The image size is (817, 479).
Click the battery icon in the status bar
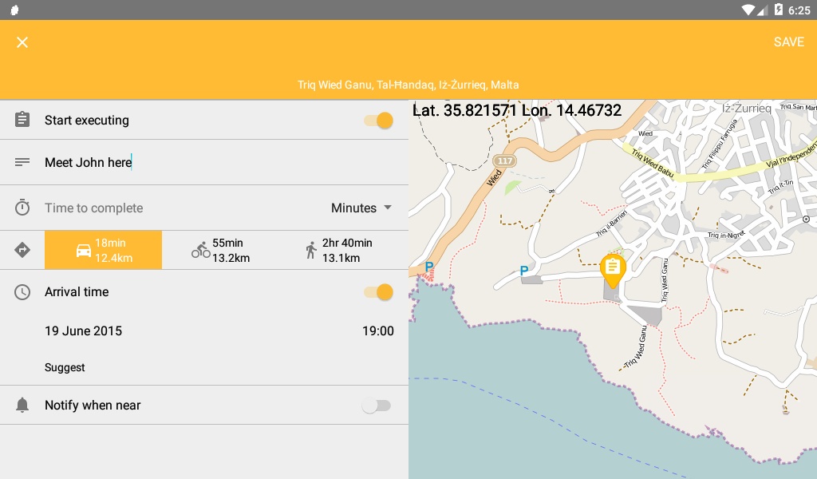[x=778, y=10]
